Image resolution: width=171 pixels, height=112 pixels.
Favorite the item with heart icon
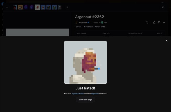point(159,22)
